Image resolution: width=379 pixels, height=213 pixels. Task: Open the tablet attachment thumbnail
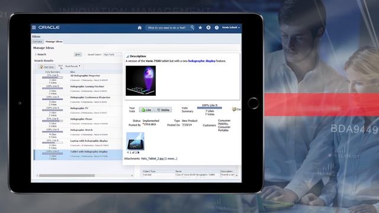pos(135,141)
